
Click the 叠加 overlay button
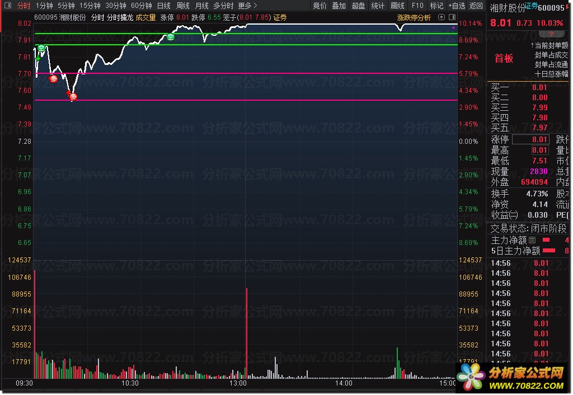339,6
